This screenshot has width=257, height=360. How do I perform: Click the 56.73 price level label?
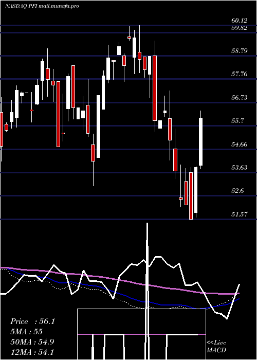(240, 98)
